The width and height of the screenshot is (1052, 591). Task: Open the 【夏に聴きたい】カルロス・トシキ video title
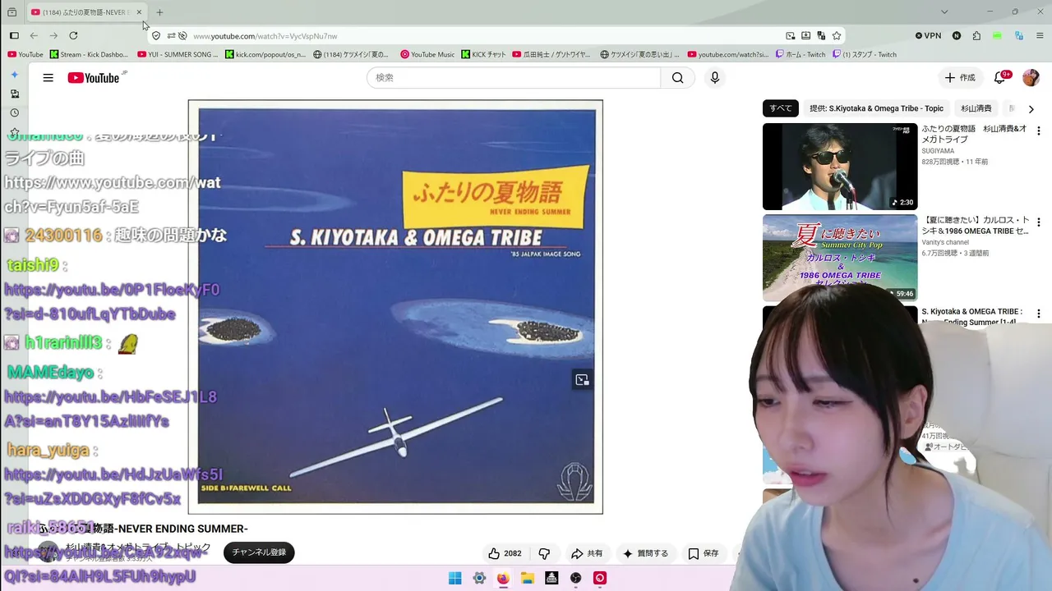click(974, 225)
